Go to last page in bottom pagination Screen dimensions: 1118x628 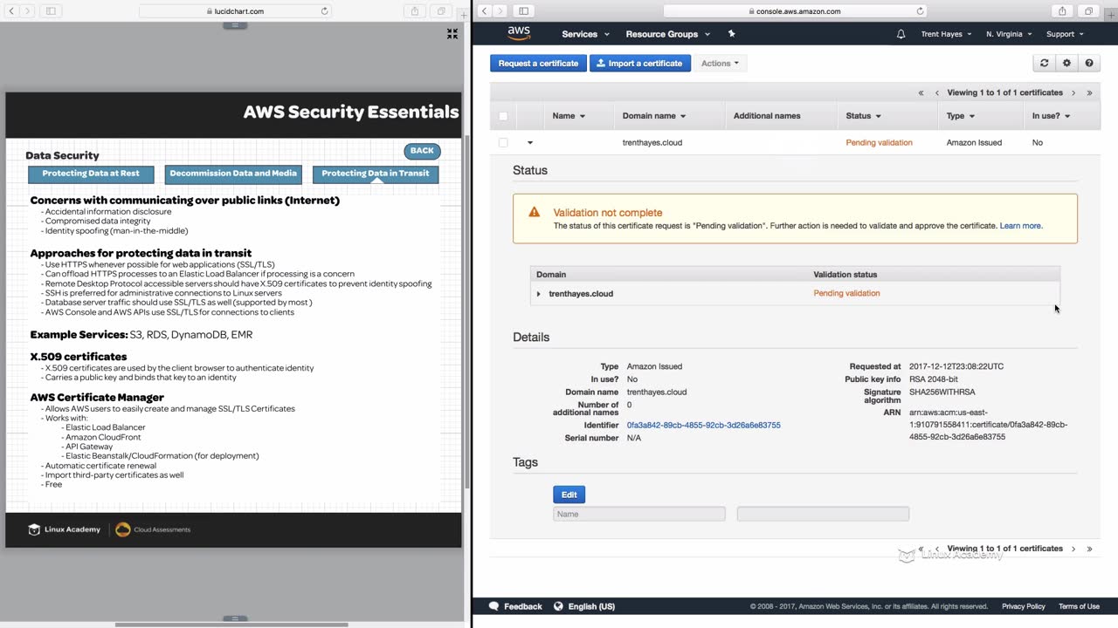tap(1089, 549)
